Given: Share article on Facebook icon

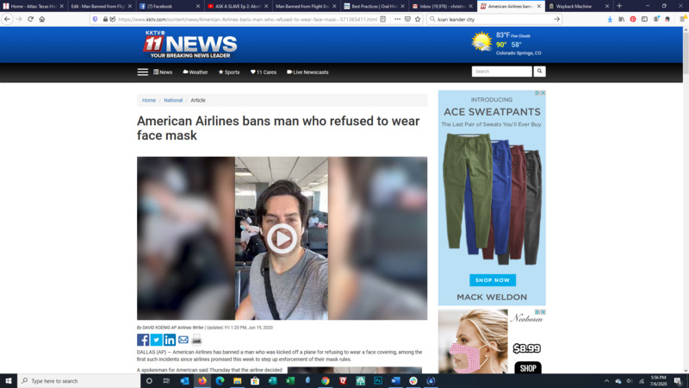Looking at the screenshot, I should coord(143,340).
